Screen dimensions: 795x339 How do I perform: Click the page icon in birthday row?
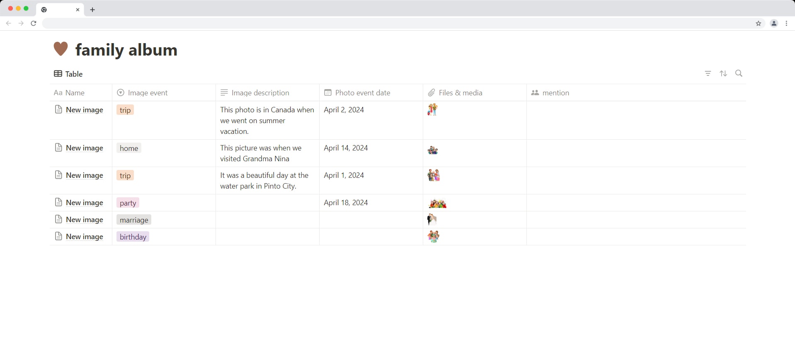pyautogui.click(x=58, y=236)
